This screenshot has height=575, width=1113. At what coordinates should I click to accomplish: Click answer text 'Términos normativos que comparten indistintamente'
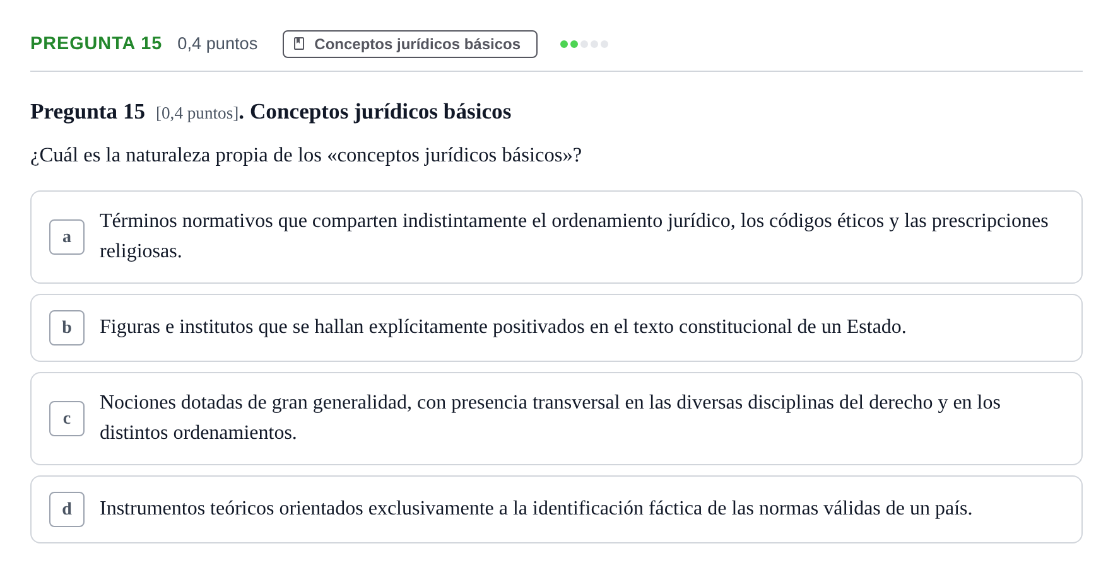(x=314, y=221)
